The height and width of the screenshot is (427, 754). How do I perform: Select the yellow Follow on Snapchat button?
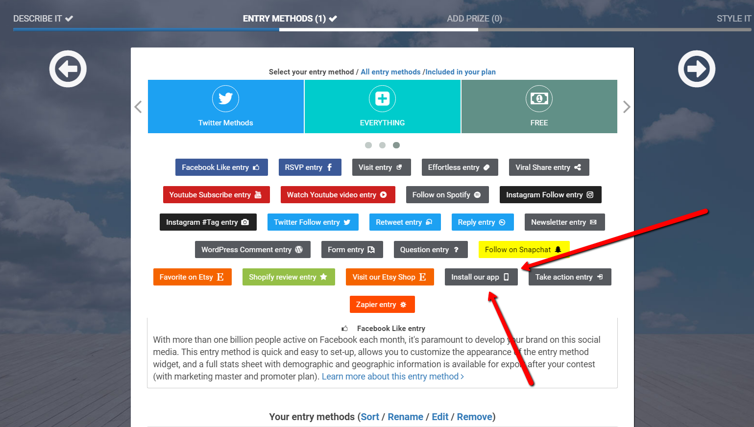524,250
